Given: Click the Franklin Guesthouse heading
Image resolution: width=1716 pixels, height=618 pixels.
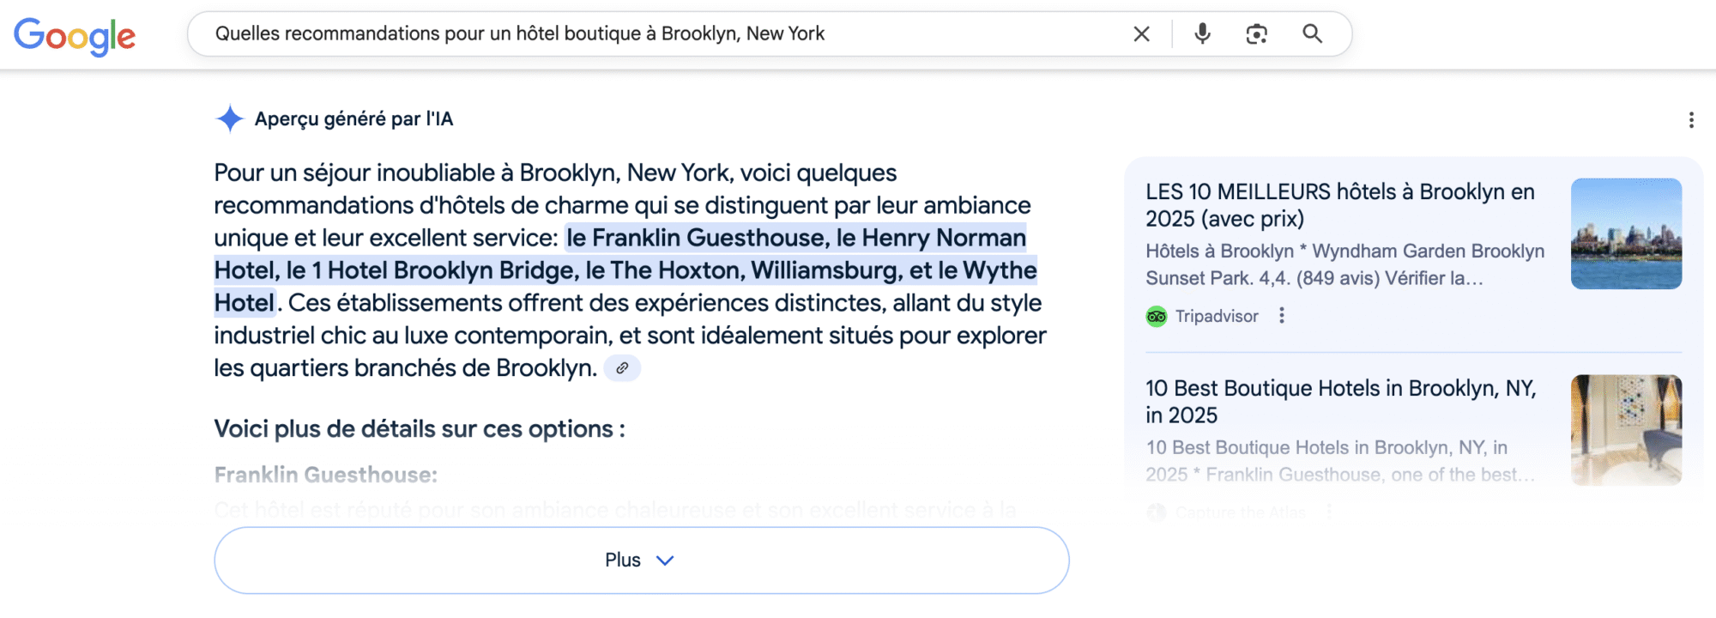Looking at the screenshot, I should coord(326,475).
